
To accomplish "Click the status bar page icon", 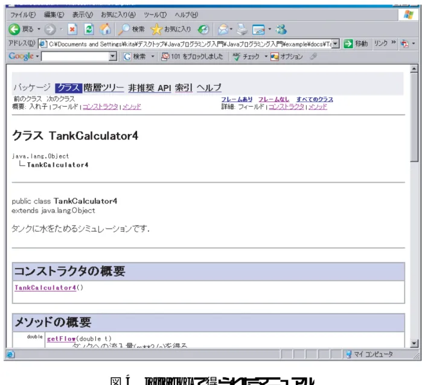I will [10, 354].
